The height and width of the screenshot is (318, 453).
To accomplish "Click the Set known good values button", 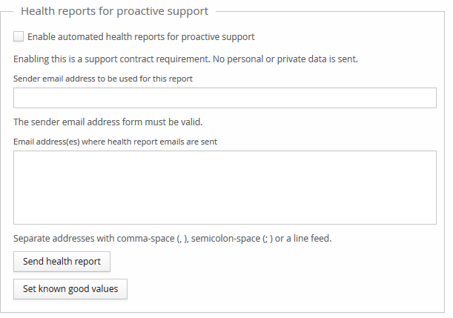I will tap(70, 288).
